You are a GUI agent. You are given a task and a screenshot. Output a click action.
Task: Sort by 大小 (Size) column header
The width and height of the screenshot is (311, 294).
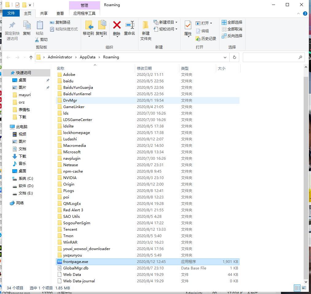click(222, 68)
